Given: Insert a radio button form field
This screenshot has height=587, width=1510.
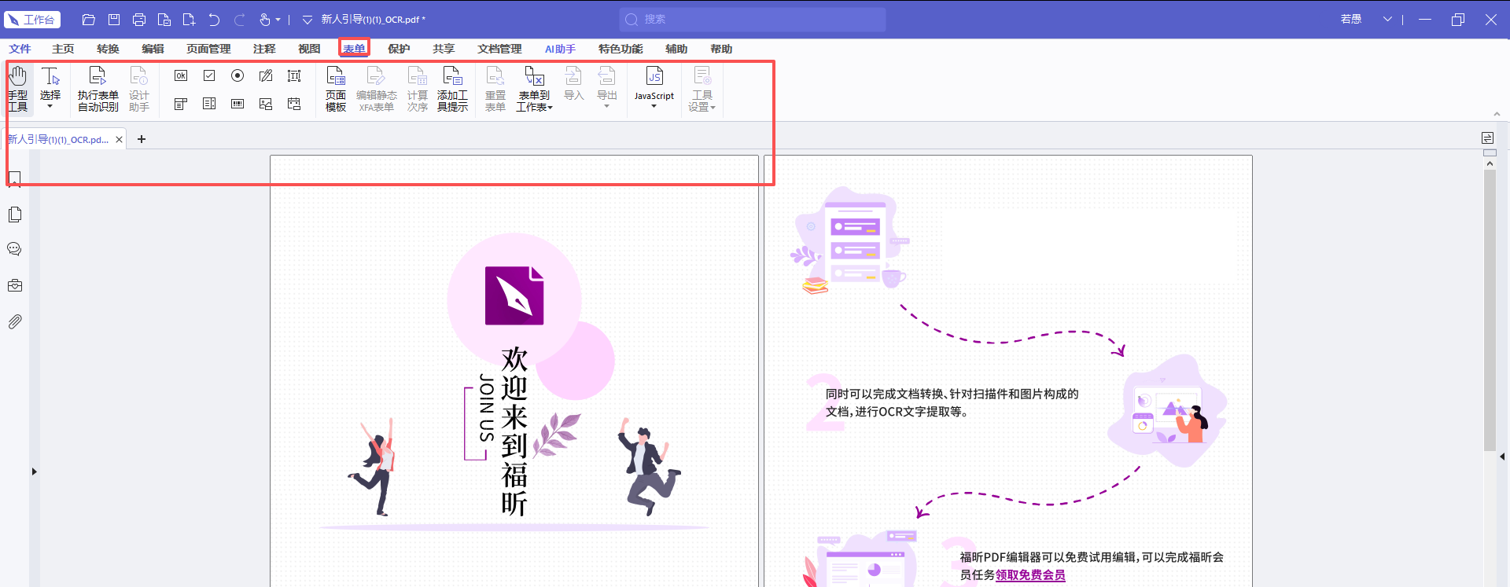Looking at the screenshot, I should tap(238, 75).
